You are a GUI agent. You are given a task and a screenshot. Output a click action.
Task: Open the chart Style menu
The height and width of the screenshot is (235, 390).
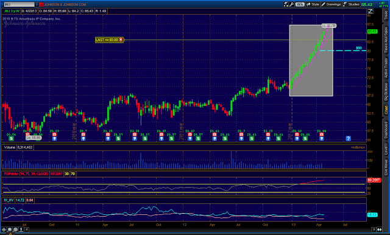tap(313, 4)
